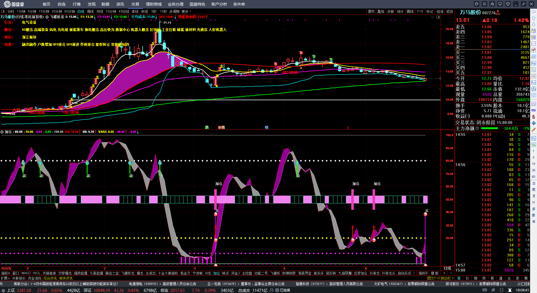
Task: Switch chart period to 月线
Action: [100, 11]
